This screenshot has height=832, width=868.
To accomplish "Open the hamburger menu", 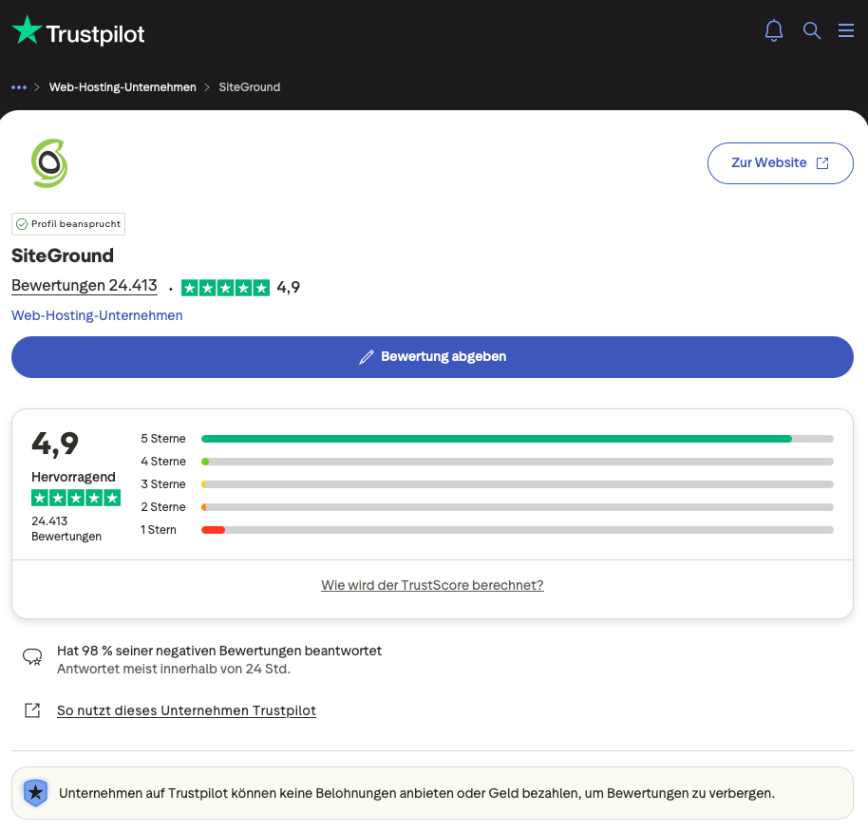I will [x=846, y=31].
